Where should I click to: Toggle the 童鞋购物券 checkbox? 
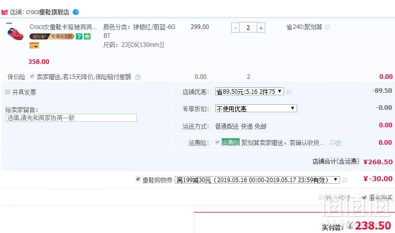(138, 179)
